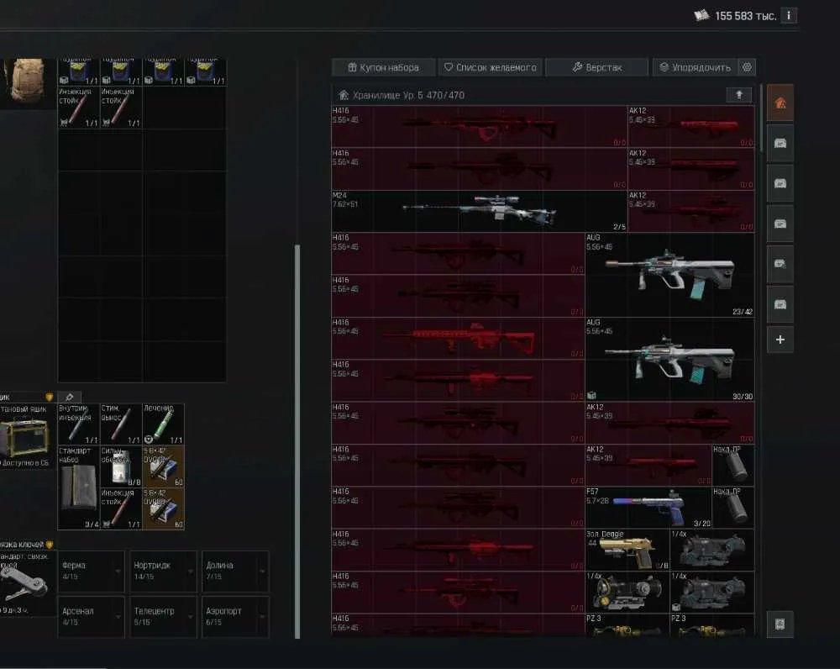840x669 pixels.
Task: Open the Купон набора button
Action: pos(384,67)
